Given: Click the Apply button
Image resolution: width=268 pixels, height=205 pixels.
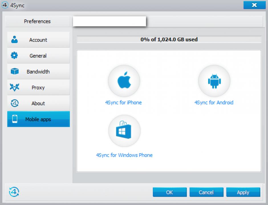Looking at the screenshot, I should pyautogui.click(x=243, y=192).
